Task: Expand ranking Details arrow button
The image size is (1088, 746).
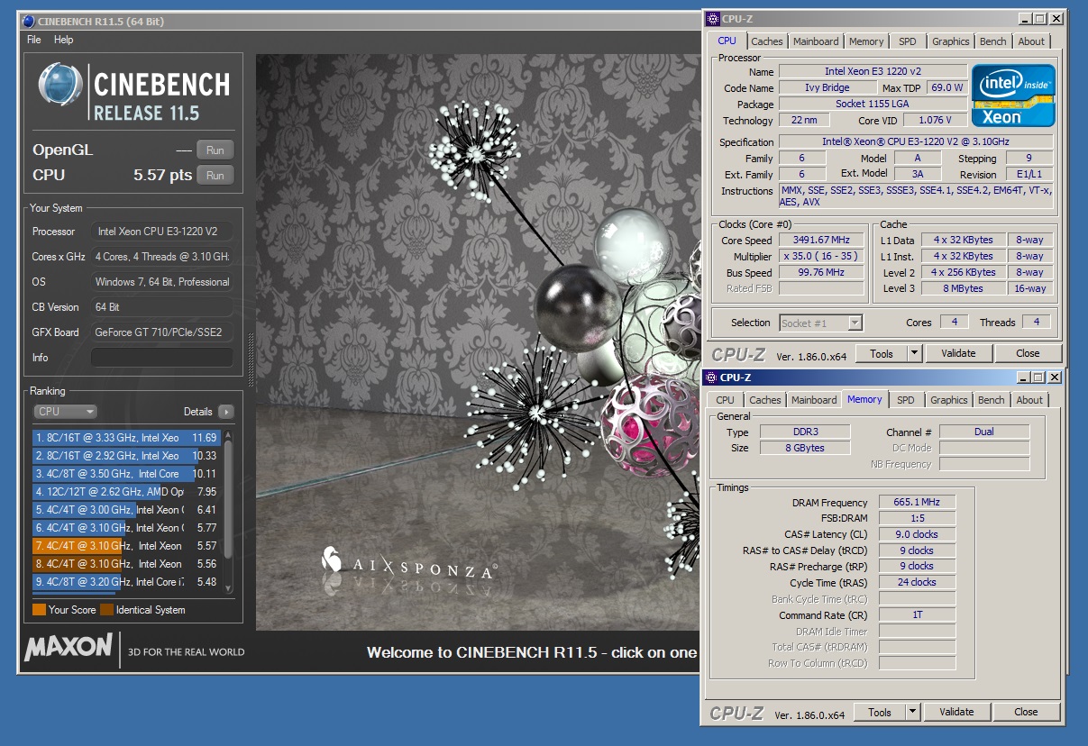Action: pos(225,412)
